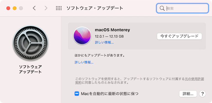Focus the 検索 search field
This screenshot has height=103, width=212.
pos(182,8)
